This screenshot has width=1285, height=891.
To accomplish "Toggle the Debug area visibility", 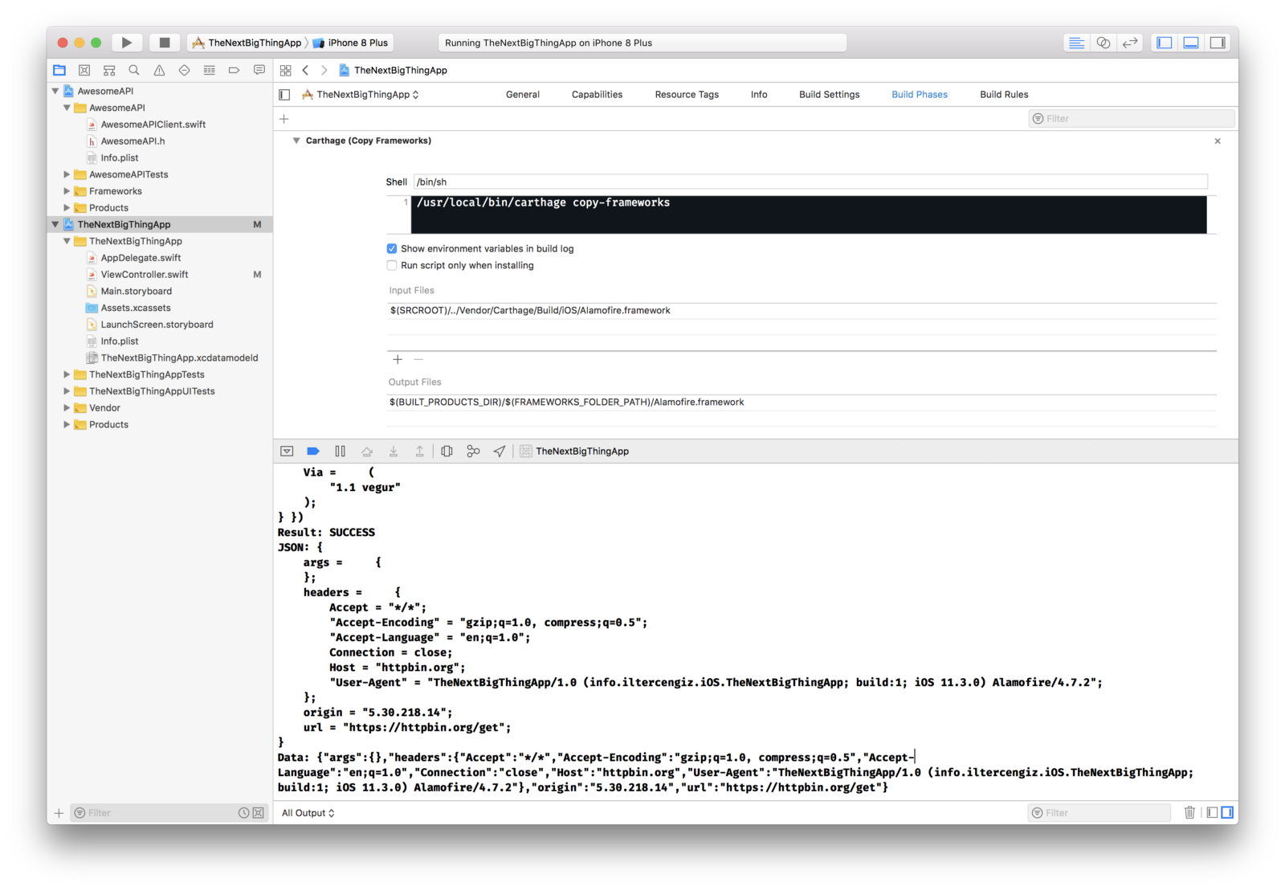I will point(1191,43).
